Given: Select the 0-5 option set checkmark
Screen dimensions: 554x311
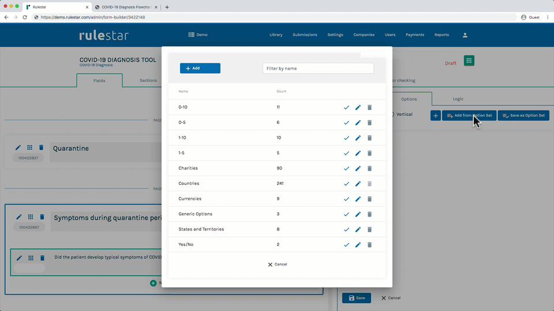Looking at the screenshot, I should coord(346,123).
